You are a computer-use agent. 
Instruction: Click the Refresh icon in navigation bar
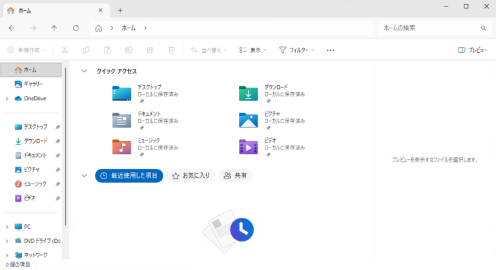pyautogui.click(x=76, y=28)
